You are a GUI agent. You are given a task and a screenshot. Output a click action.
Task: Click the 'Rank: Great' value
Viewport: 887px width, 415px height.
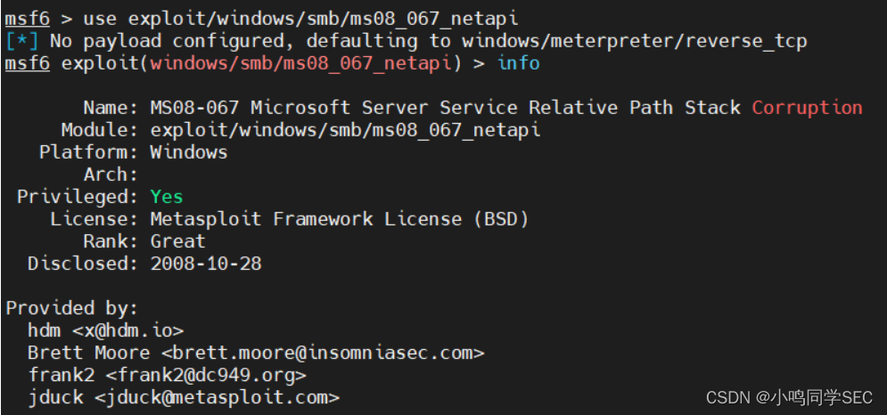[177, 241]
